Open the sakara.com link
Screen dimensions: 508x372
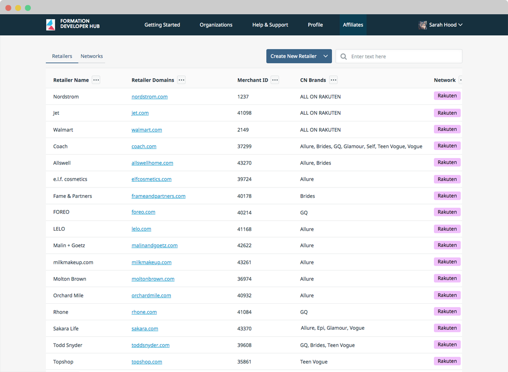(145, 328)
